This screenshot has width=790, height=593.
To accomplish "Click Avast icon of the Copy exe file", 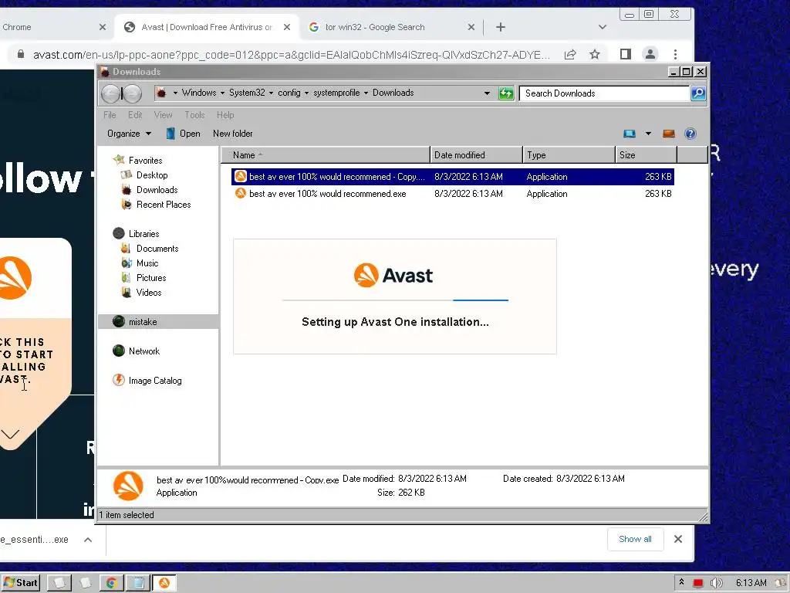I will [x=241, y=177].
